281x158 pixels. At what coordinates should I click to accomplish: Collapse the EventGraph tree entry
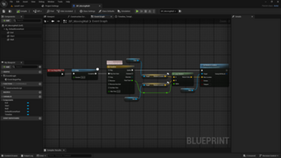[x=2, y=76]
